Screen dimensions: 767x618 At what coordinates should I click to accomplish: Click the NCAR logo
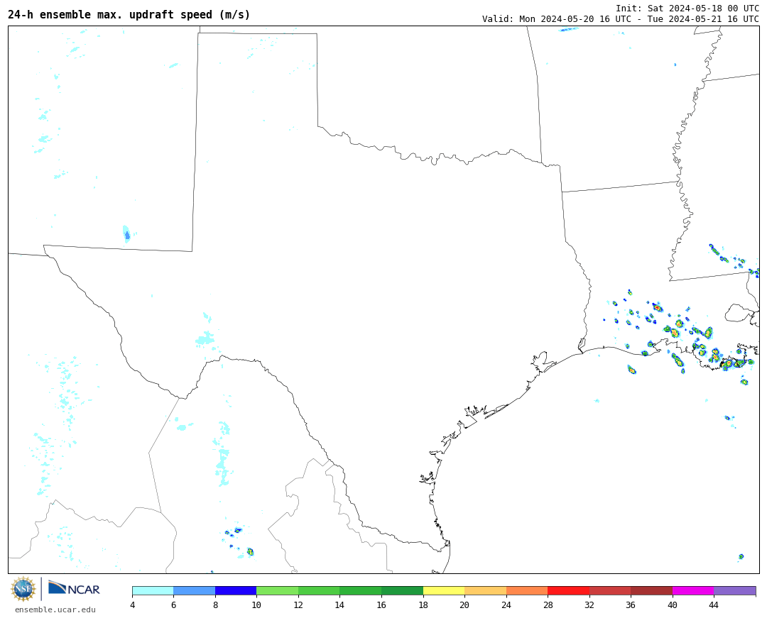pyautogui.click(x=74, y=588)
